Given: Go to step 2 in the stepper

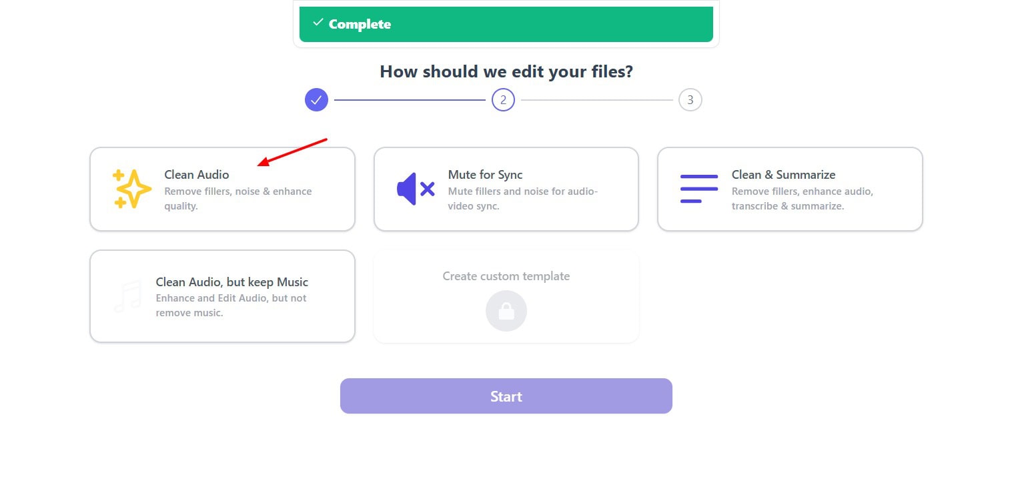Looking at the screenshot, I should pyautogui.click(x=503, y=100).
